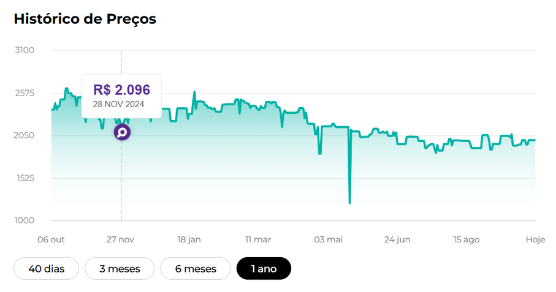Select the 40 dias range
Screen dimensions: 556x292
(47, 269)
